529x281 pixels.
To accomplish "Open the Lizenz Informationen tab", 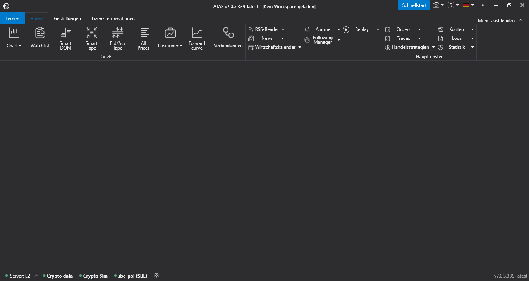I will coord(113,18).
